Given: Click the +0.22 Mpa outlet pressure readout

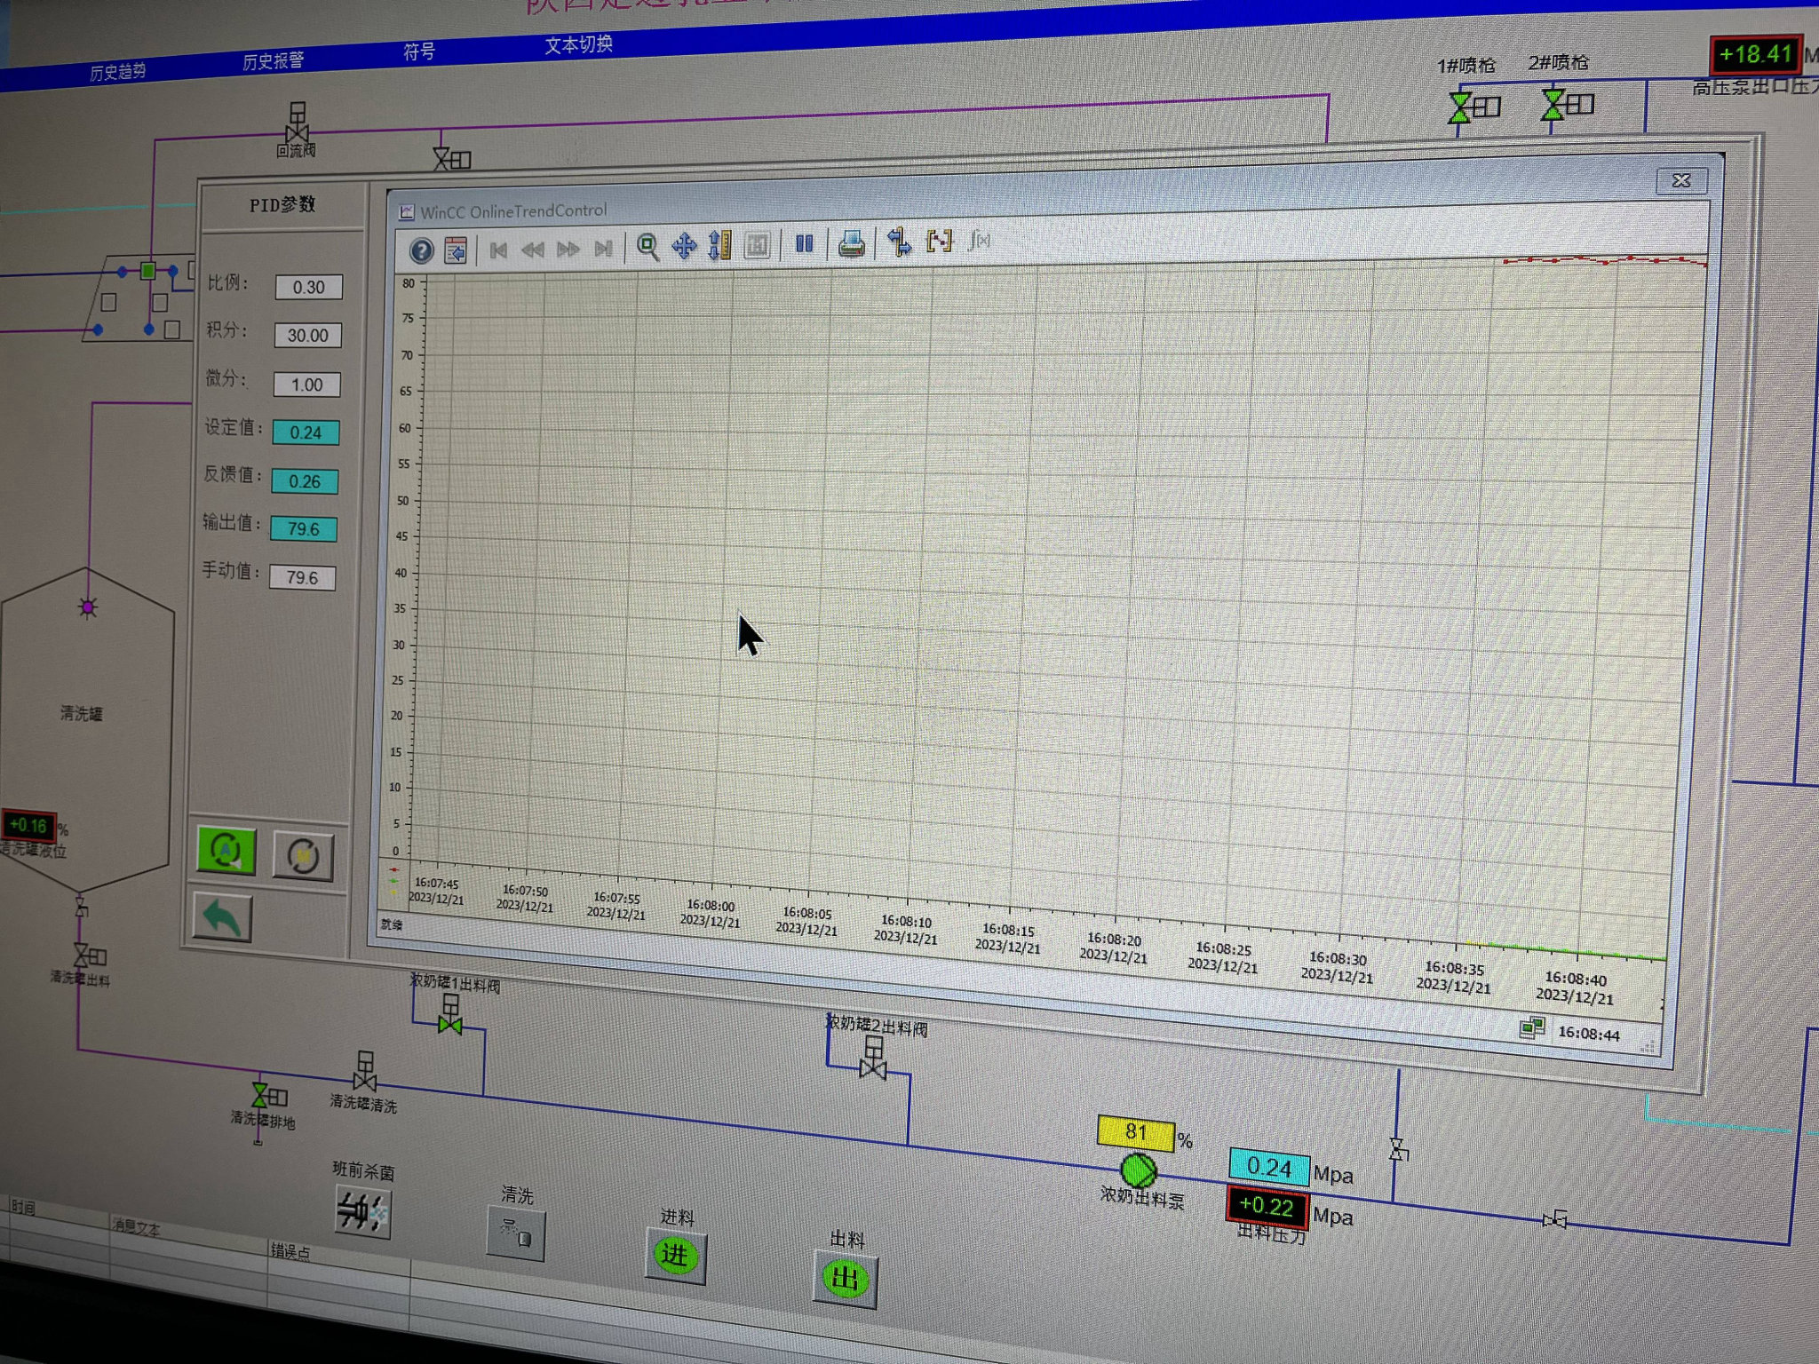Looking at the screenshot, I should [1267, 1206].
